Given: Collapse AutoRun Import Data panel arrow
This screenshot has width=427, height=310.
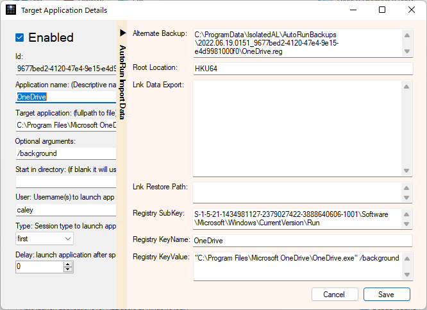Looking at the screenshot, I should pyautogui.click(x=123, y=33).
